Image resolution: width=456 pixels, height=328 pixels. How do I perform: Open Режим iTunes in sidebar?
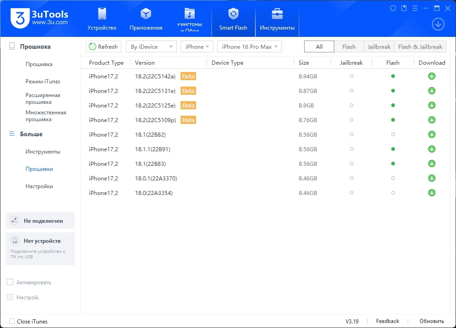(43, 82)
